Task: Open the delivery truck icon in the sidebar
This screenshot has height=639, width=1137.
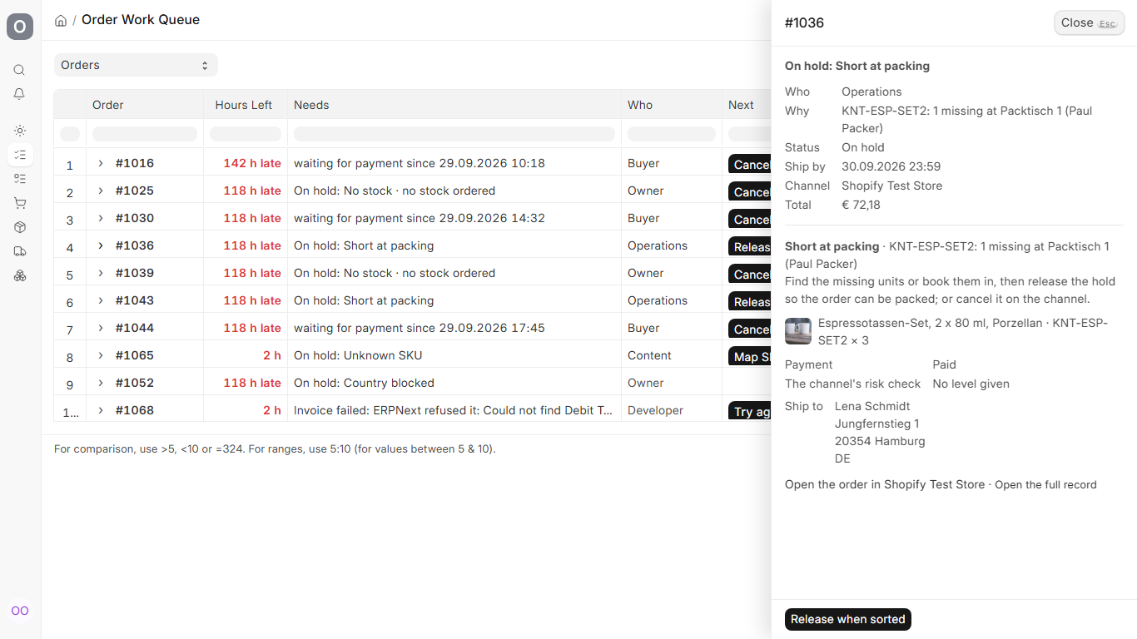Action: 20,251
